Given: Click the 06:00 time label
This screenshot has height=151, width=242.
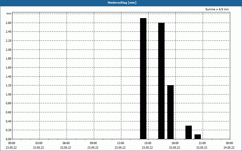Looking at the screenshot, I should coord(66,143).
